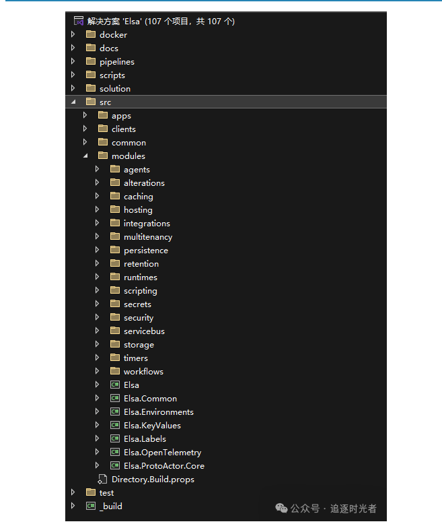Click the C# project icon beside Elsa.OpenTelemetry
Image resolution: width=442 pixels, height=526 pixels.
[x=115, y=452]
